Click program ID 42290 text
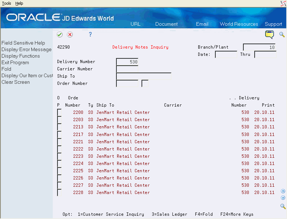The height and width of the screenshot is (219, 287). point(64,47)
